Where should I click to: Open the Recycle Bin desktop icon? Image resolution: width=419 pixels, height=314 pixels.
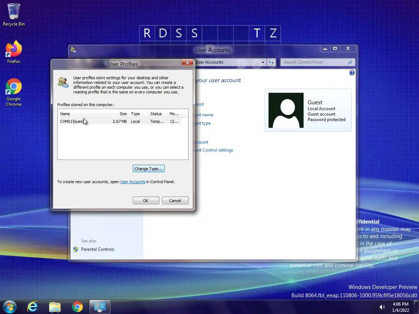[x=13, y=15]
